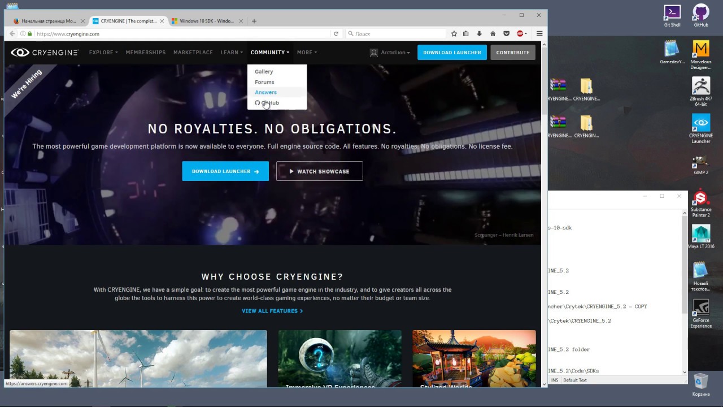Click the wind turbines feature thumbnail
The width and height of the screenshot is (723, 407).
(138, 359)
